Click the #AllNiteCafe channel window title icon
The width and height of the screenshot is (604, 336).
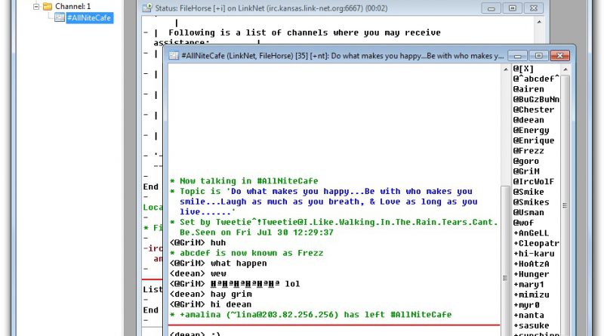(x=173, y=56)
